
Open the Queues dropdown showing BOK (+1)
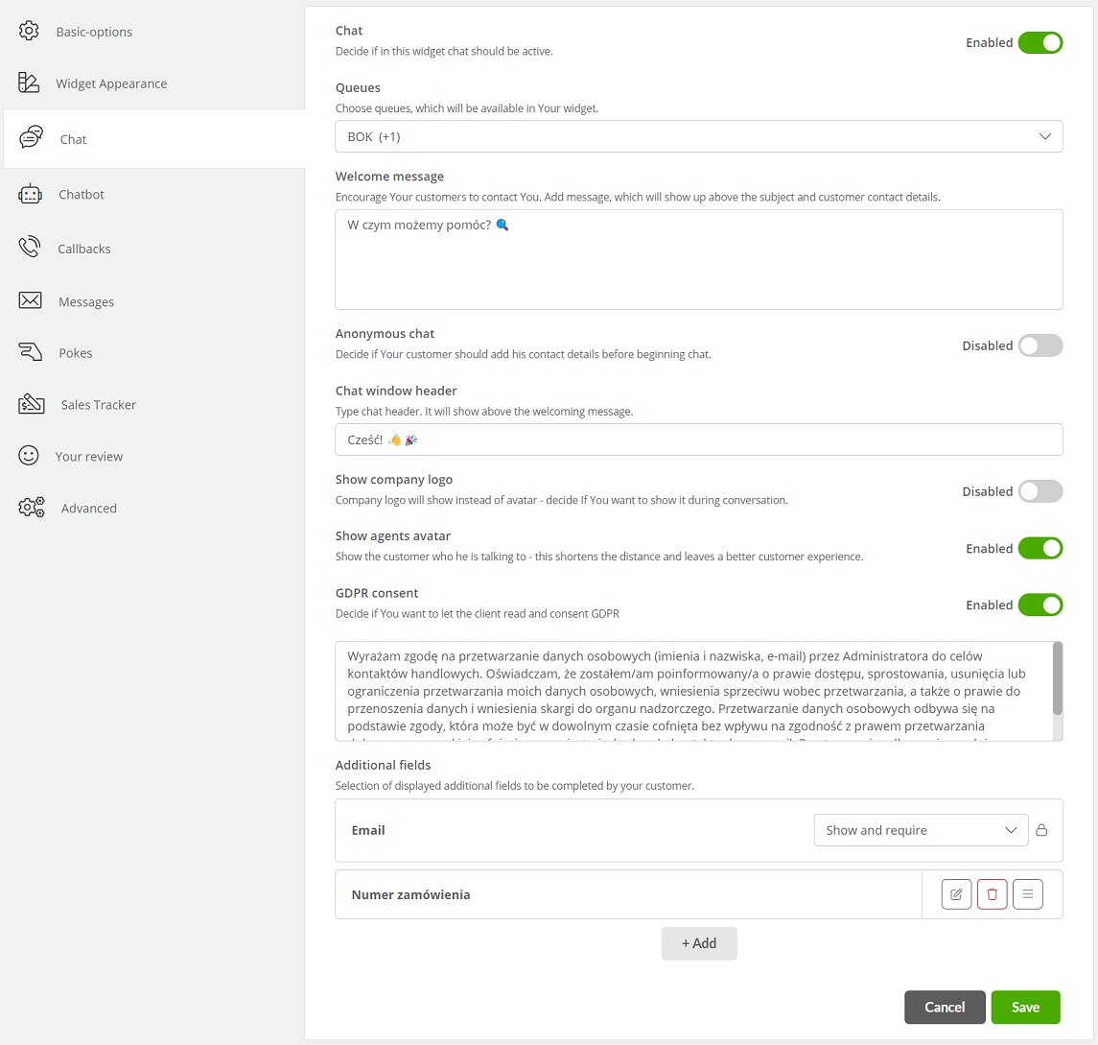pos(699,136)
